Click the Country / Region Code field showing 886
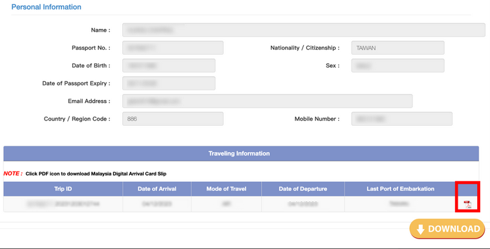490x249 pixels. pyautogui.click(x=173, y=119)
